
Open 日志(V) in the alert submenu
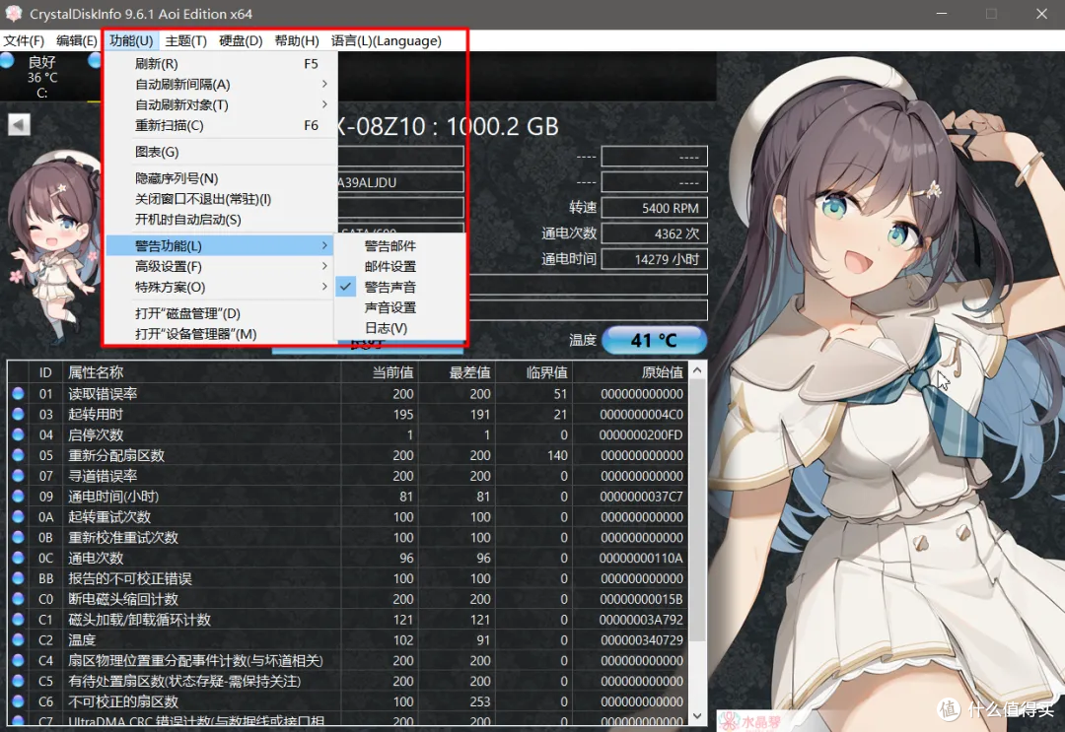point(400,328)
